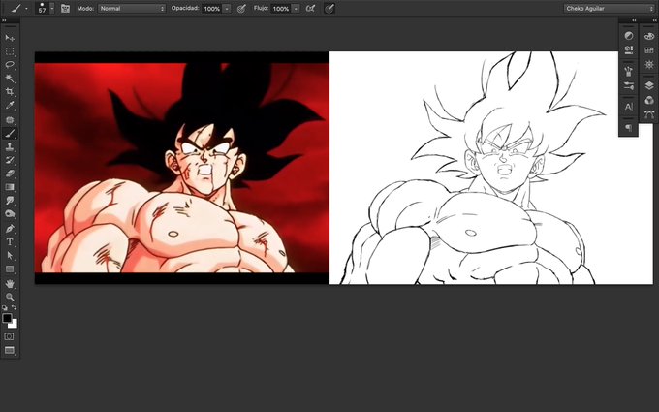Select the Zoom tool
The height and width of the screenshot is (412, 659).
point(10,298)
